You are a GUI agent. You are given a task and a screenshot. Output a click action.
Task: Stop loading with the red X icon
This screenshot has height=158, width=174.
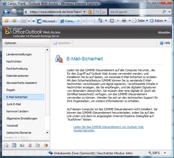(104, 12)
